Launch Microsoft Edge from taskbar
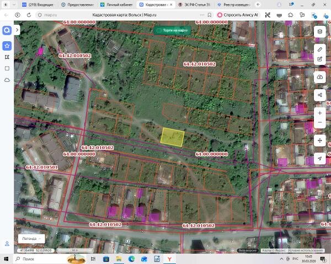Viewport: 331px width, 264px height. pyautogui.click(x=132, y=259)
